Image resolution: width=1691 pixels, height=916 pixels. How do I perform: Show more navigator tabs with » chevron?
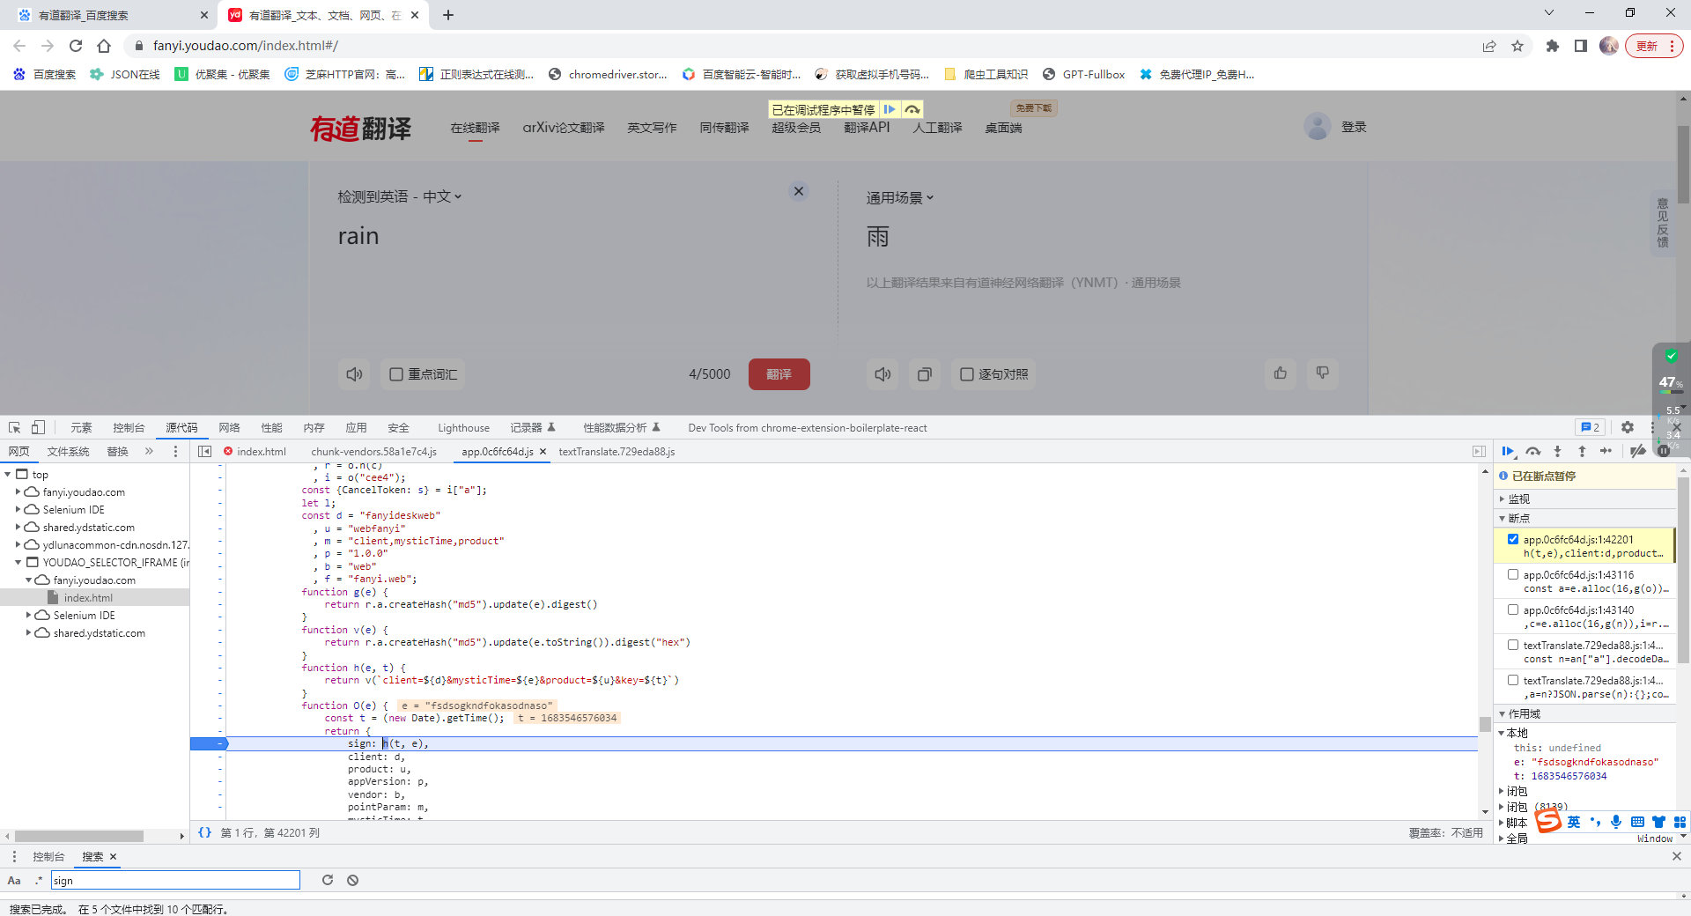pos(149,452)
